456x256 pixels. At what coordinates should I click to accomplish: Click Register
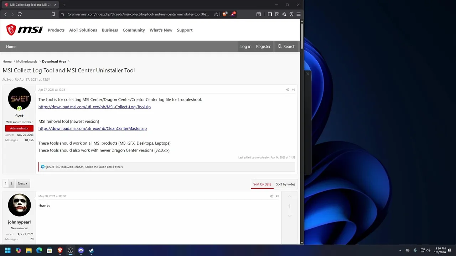(263, 47)
